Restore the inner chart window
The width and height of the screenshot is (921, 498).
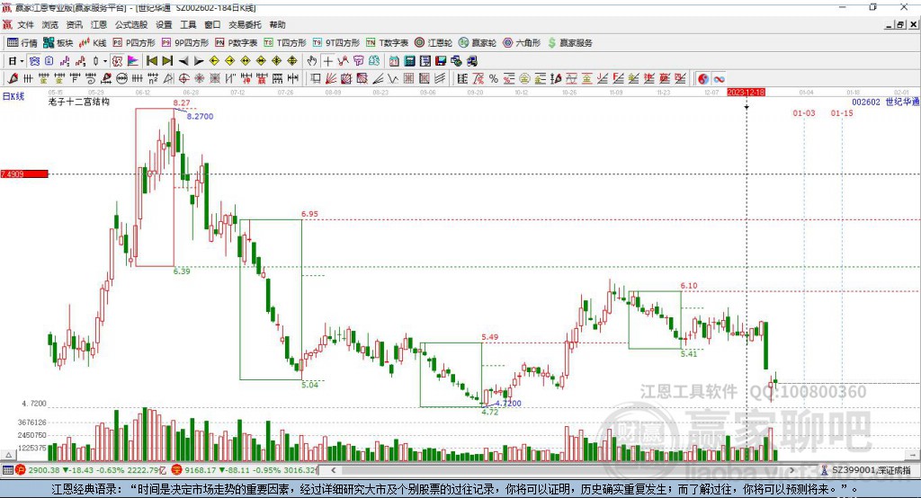click(x=900, y=24)
